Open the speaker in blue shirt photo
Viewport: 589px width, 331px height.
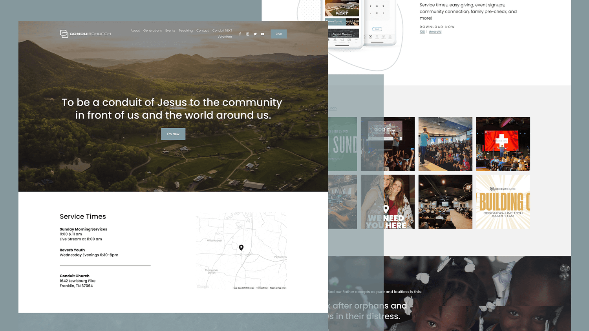(445, 144)
